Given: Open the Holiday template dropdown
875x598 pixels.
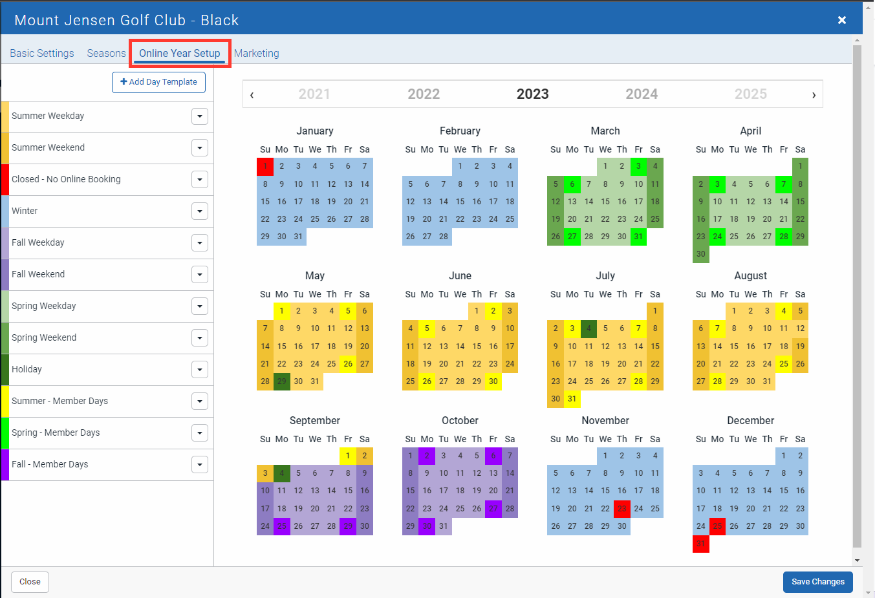Looking at the screenshot, I should pos(199,370).
